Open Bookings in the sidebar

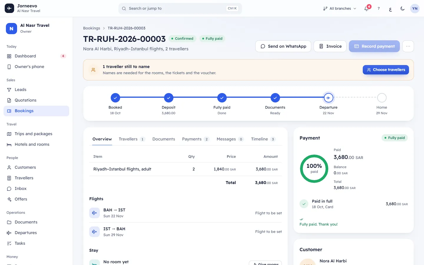point(36,111)
